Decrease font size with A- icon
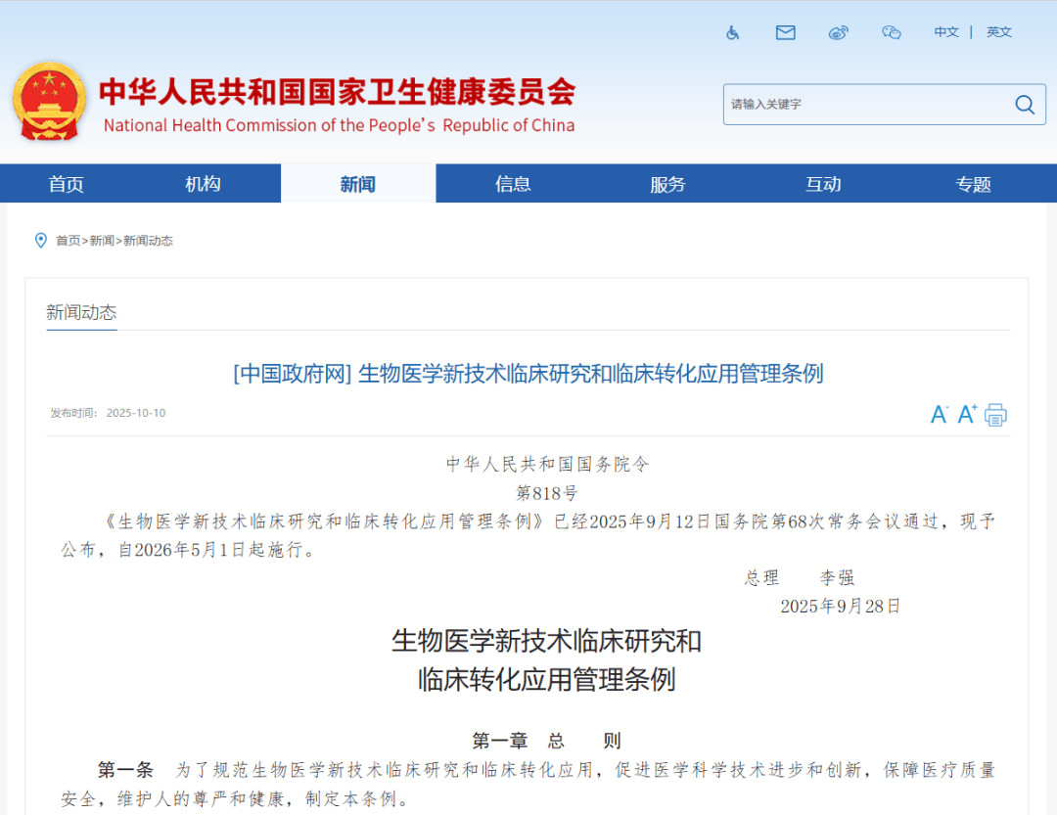Screen dimensions: 1057x815 (939, 415)
